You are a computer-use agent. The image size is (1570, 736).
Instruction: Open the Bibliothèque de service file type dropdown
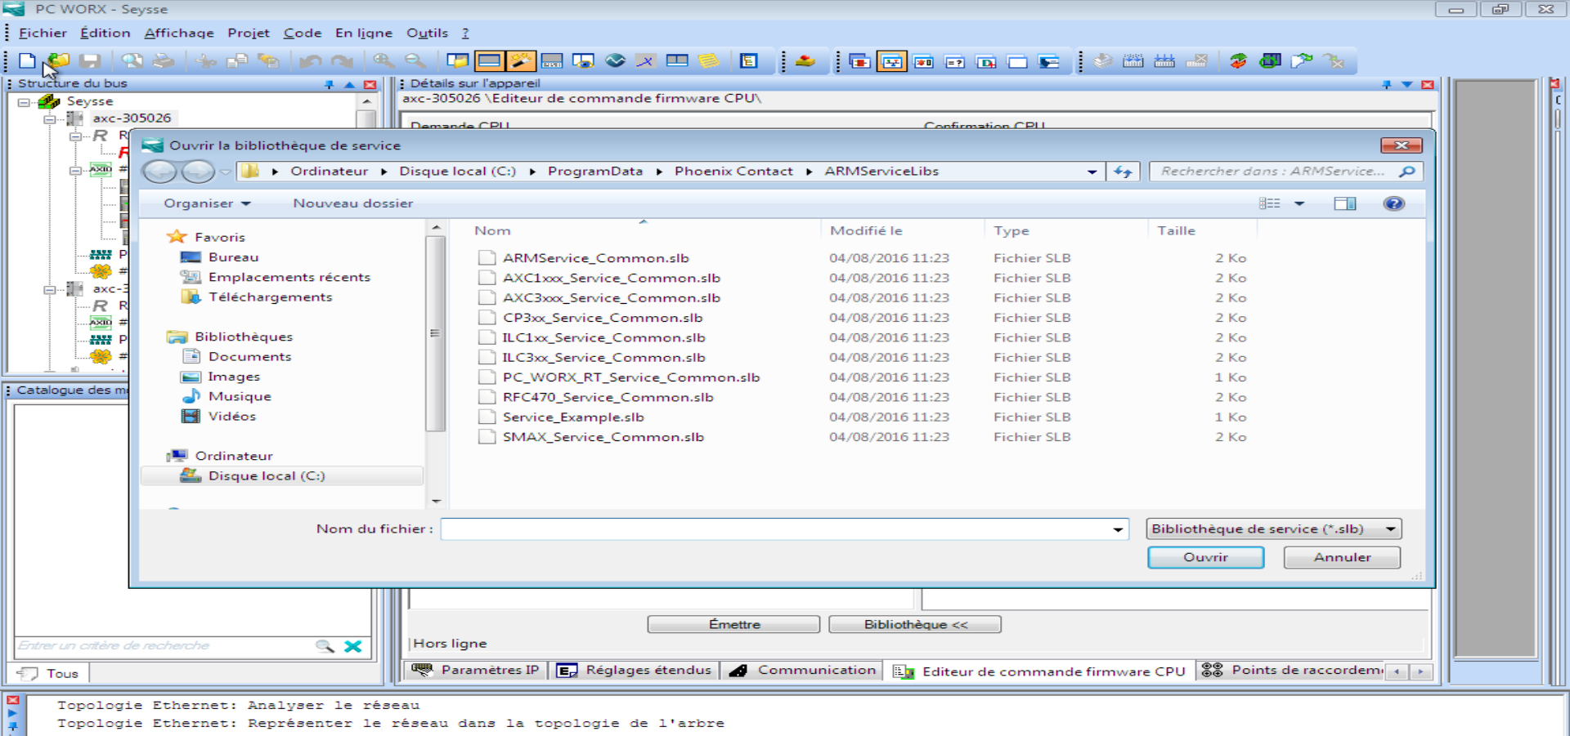pos(1389,529)
